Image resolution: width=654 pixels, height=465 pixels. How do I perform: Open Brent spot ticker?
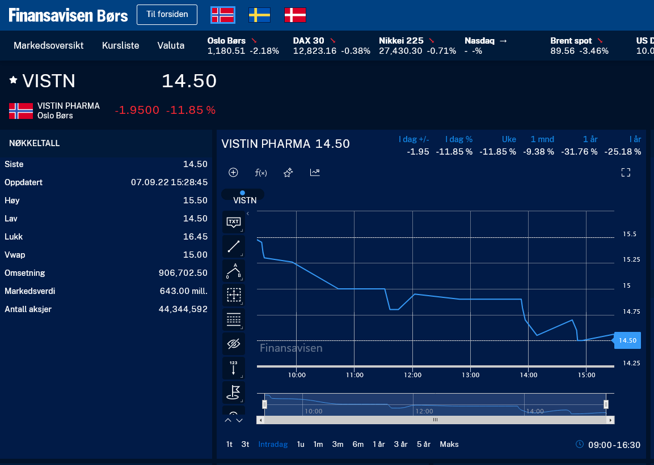(579, 46)
